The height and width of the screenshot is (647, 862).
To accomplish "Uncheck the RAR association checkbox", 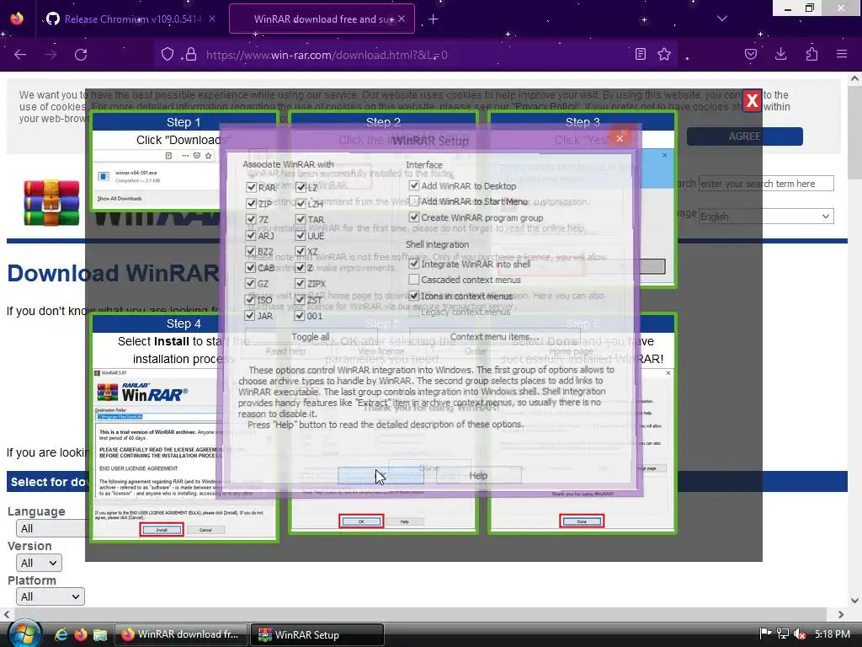I will pyautogui.click(x=251, y=187).
